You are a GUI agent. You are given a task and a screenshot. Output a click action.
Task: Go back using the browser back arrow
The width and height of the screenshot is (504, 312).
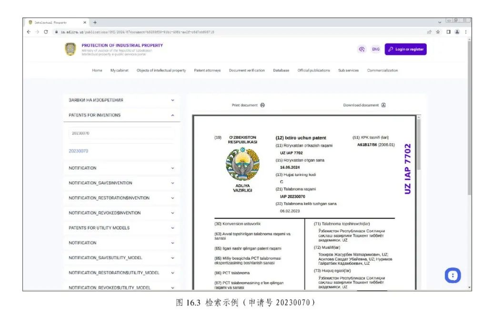(x=29, y=32)
